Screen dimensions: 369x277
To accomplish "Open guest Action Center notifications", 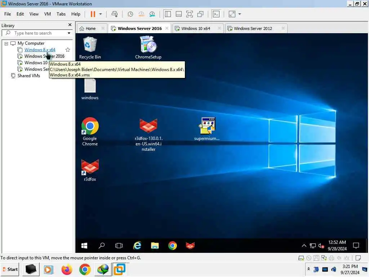I will (356, 246).
